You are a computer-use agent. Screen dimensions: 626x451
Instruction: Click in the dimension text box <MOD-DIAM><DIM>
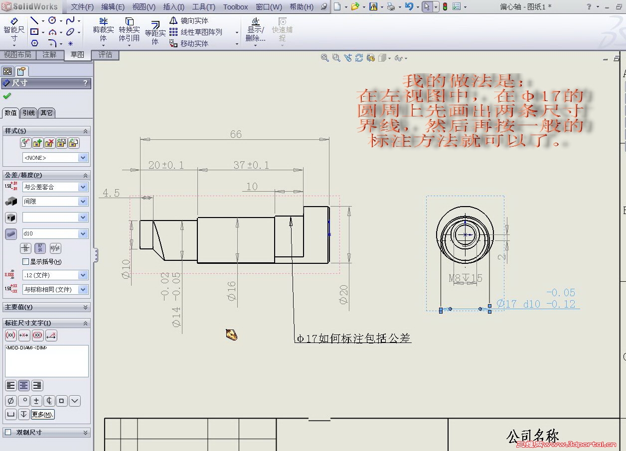point(47,361)
